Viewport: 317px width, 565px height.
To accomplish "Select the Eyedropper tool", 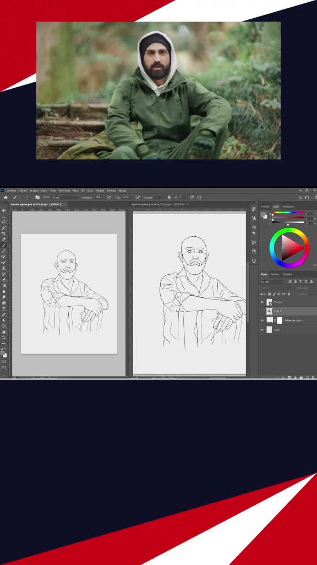I will tap(4, 239).
